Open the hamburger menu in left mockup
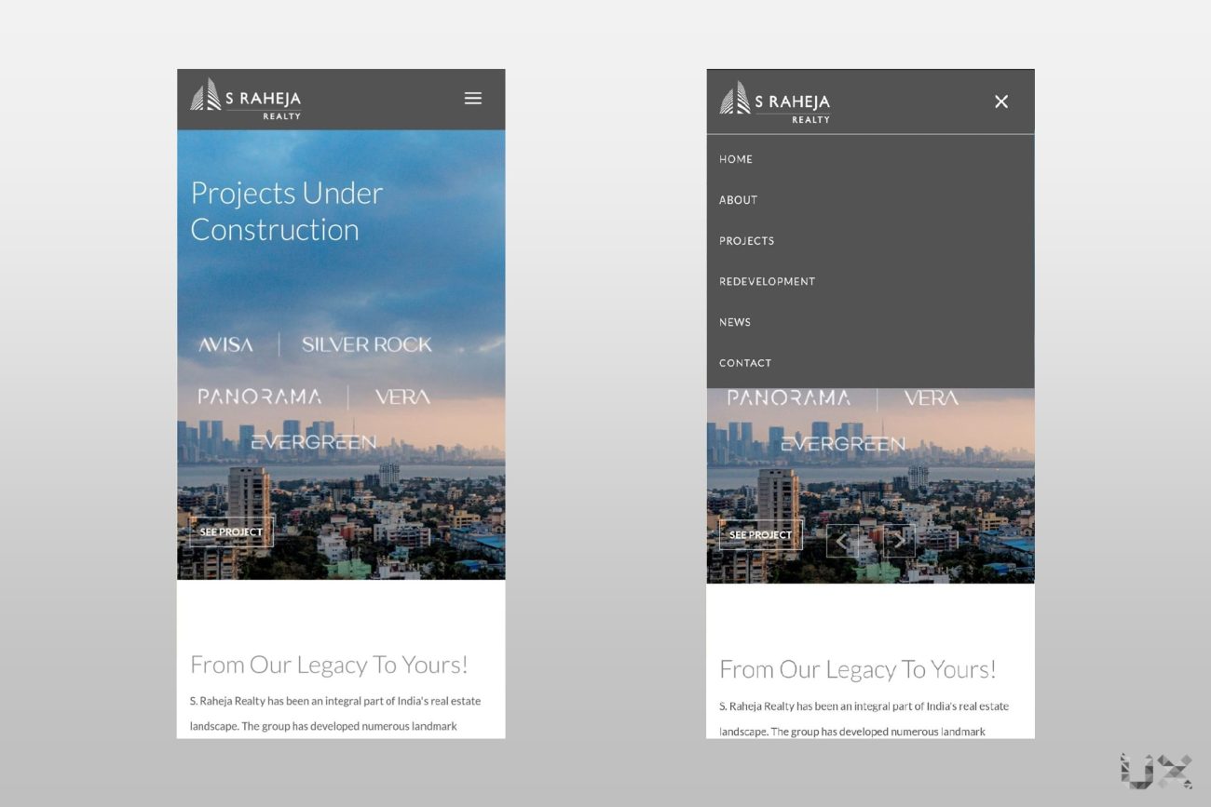The height and width of the screenshot is (807, 1211). click(x=473, y=99)
